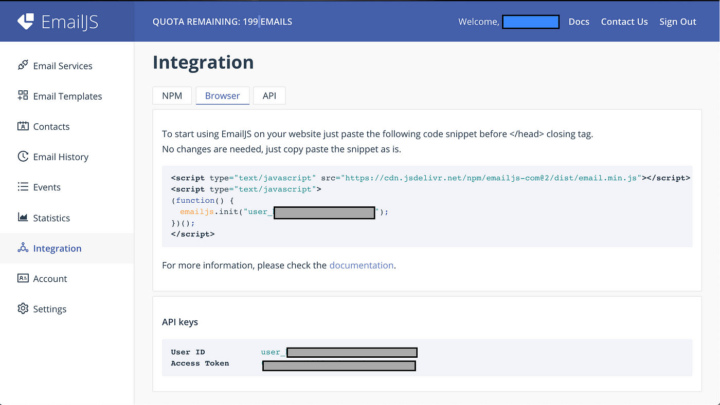Click Docs in the header
The height and width of the screenshot is (405, 720).
[x=579, y=22]
